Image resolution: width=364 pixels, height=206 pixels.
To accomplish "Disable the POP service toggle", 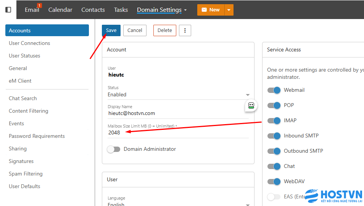I will (274, 105).
